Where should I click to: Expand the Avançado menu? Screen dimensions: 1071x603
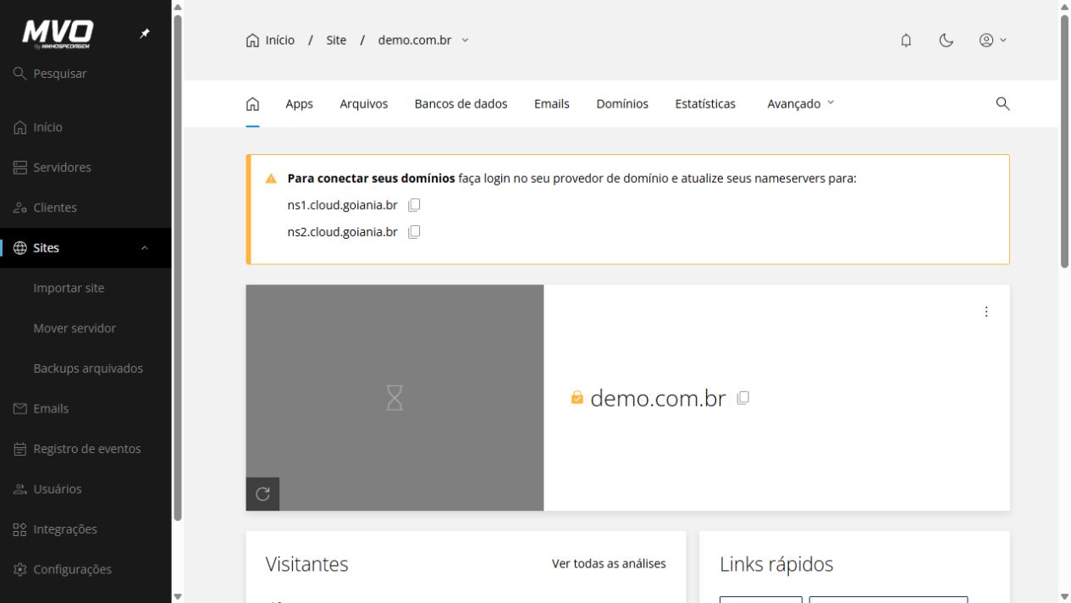click(x=800, y=103)
